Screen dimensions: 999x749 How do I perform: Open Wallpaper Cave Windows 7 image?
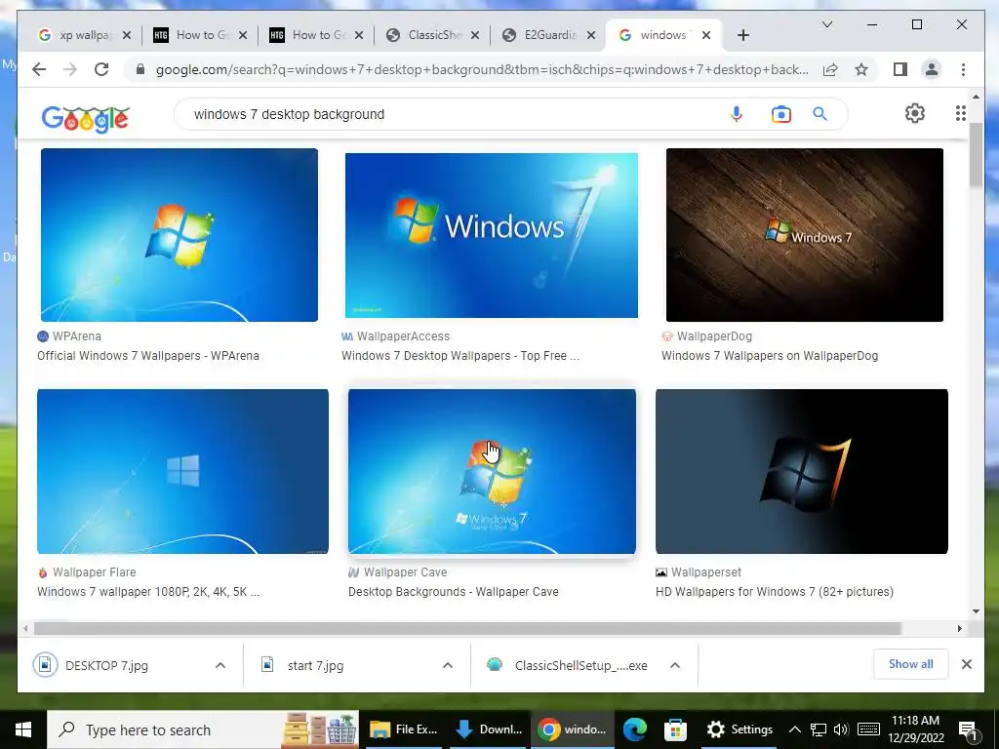click(x=492, y=471)
